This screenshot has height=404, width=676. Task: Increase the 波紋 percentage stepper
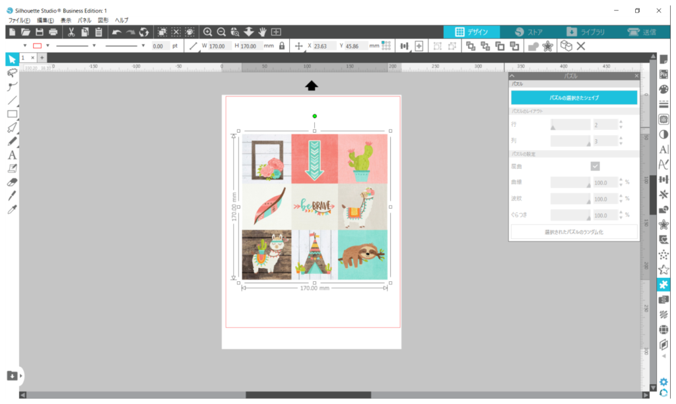[621, 196]
